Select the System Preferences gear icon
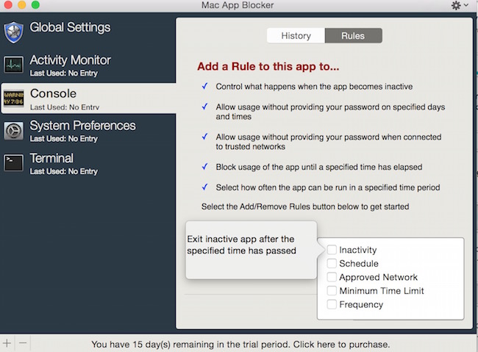478x352 pixels. (14, 131)
